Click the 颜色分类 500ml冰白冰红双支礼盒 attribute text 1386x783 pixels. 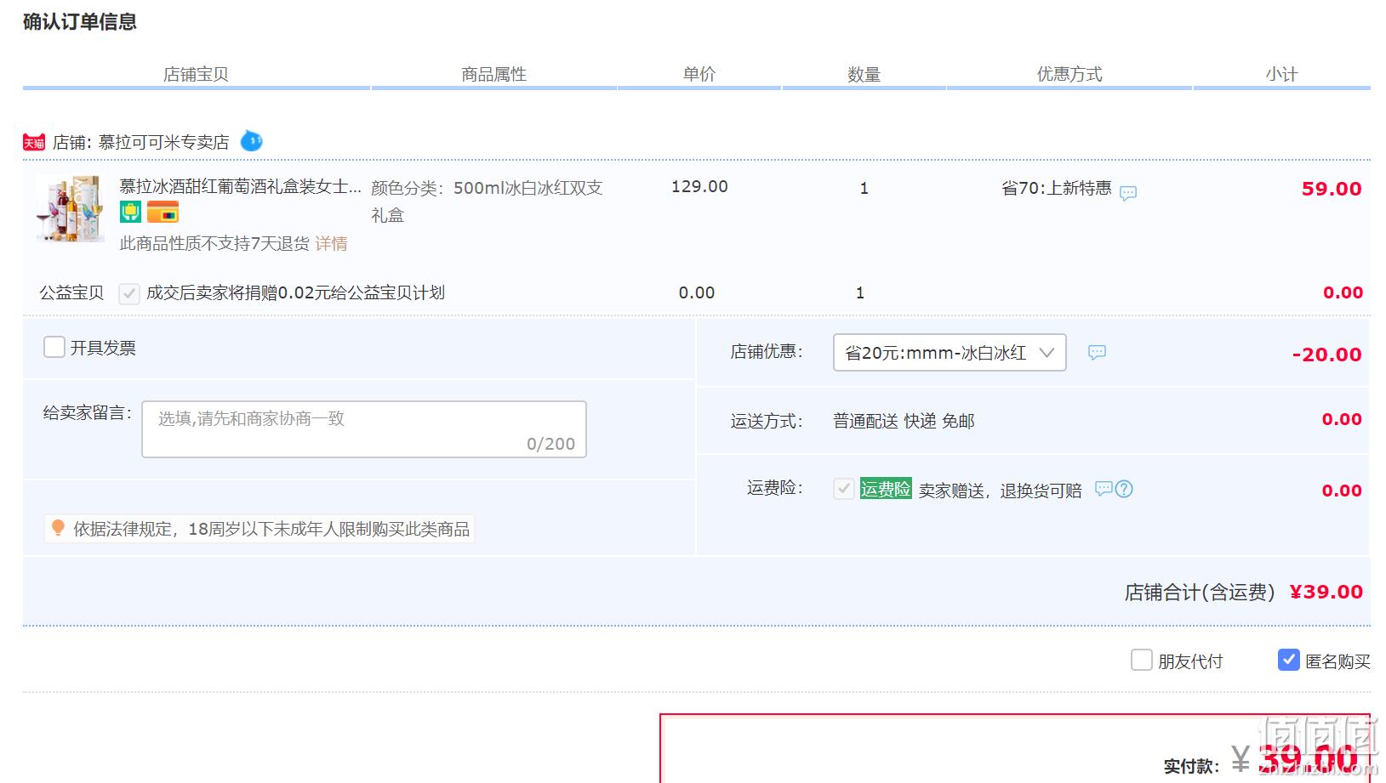pos(487,201)
